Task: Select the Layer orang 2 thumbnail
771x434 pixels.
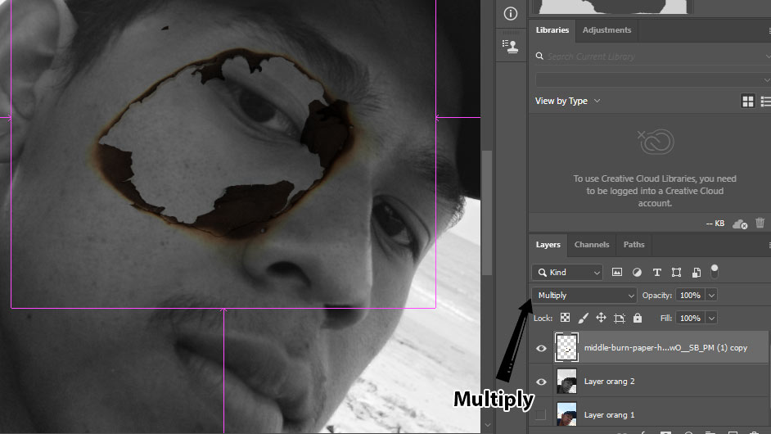Action: click(566, 382)
